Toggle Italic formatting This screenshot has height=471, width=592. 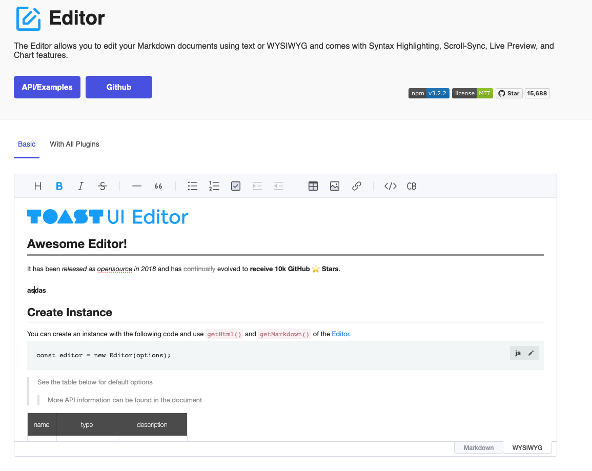point(81,186)
